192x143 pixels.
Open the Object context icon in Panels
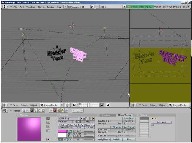[35, 110]
